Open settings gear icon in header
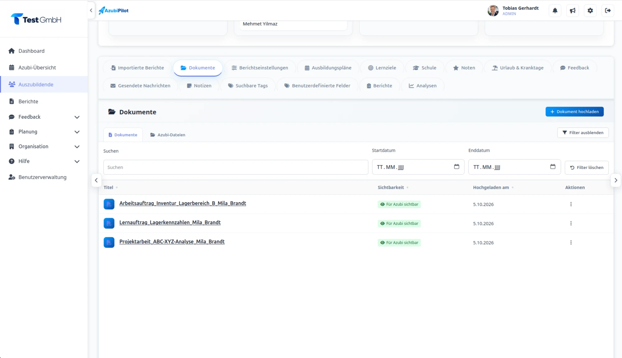 tap(590, 11)
